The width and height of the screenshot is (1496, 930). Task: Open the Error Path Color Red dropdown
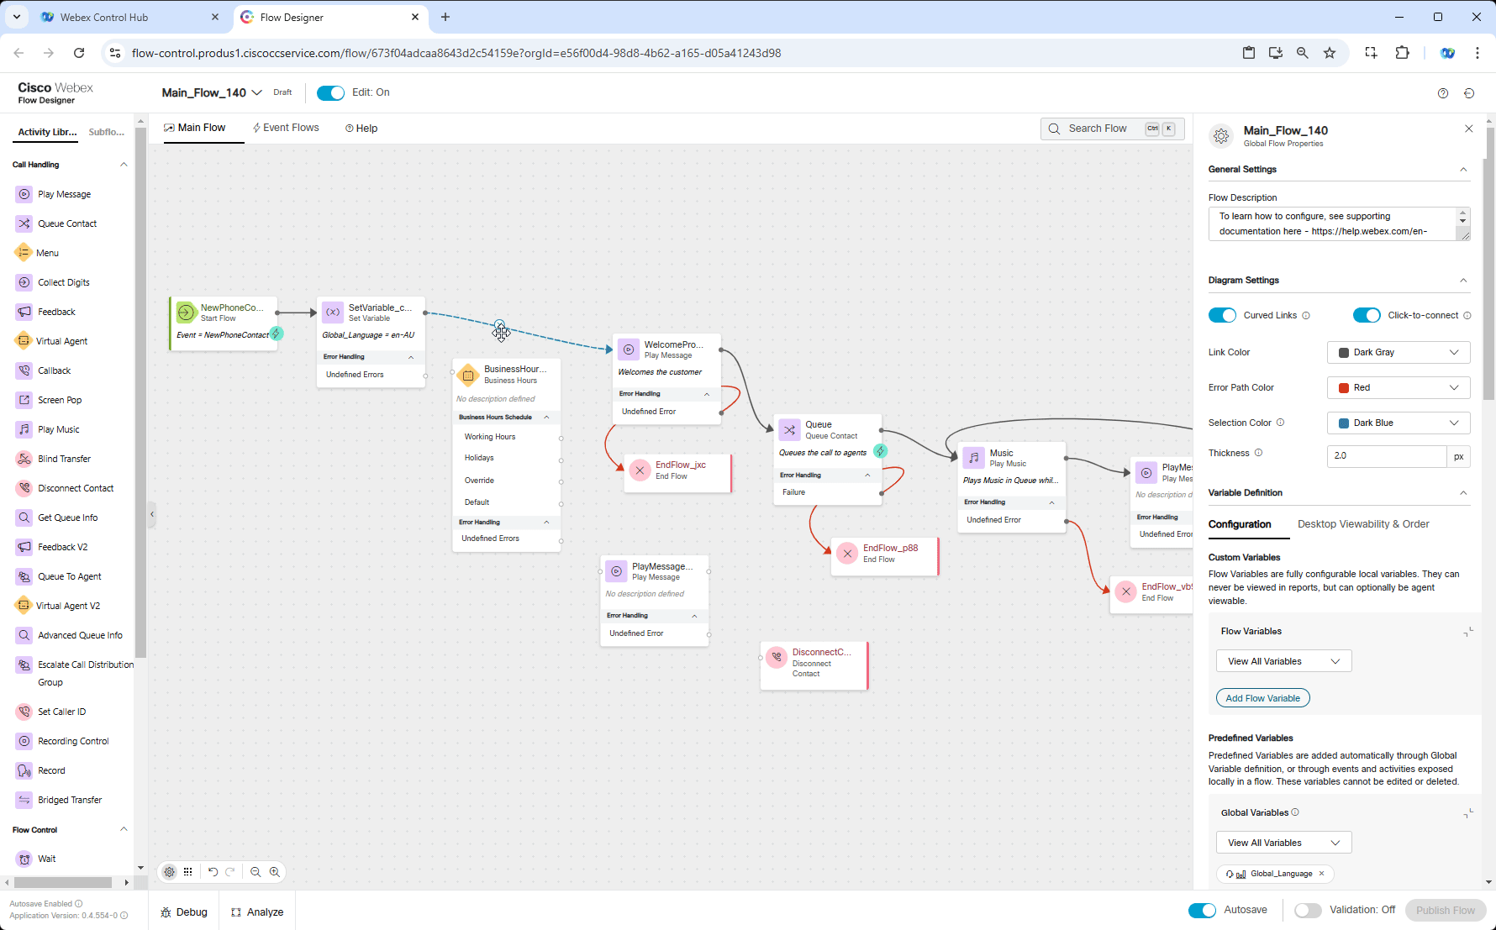(x=1399, y=387)
